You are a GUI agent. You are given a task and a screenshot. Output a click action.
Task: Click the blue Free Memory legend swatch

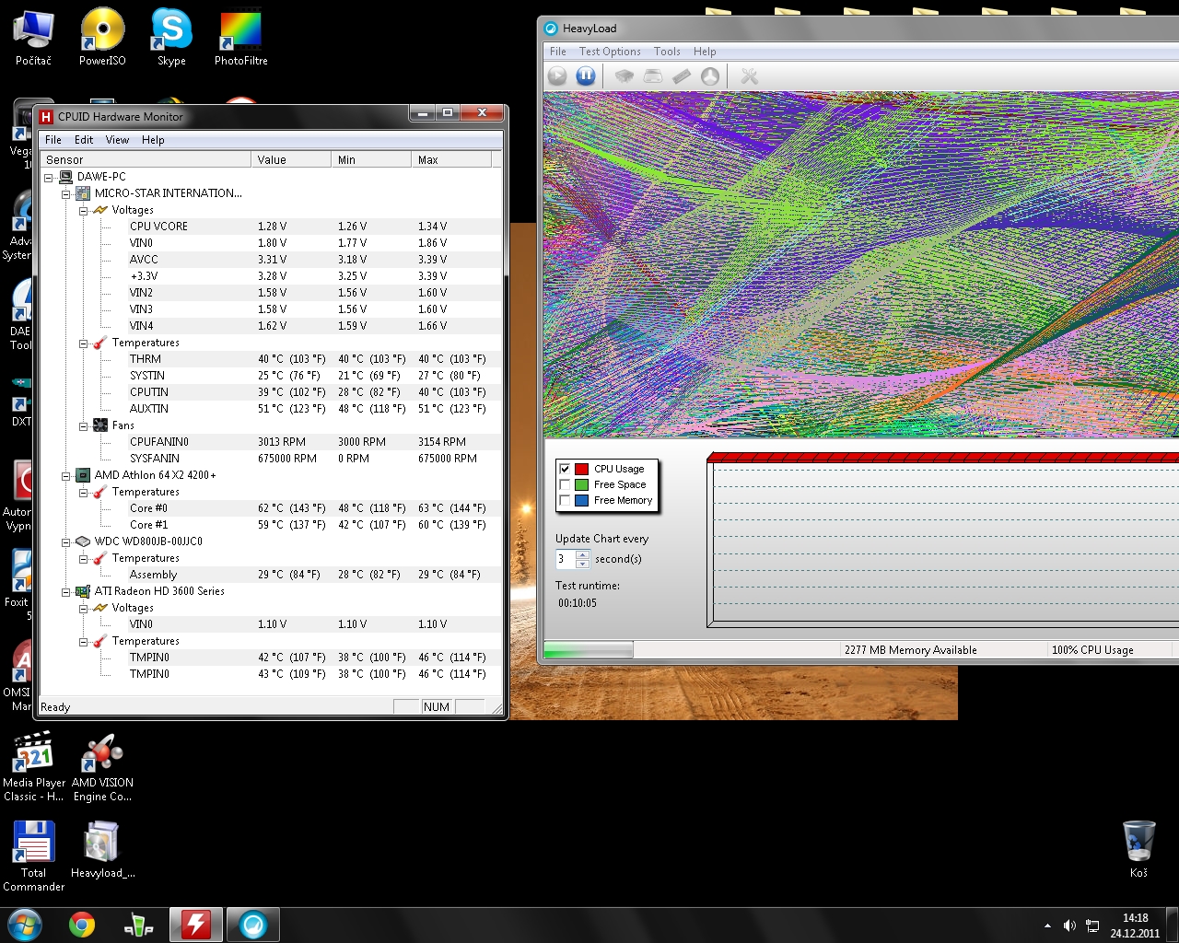click(x=581, y=500)
